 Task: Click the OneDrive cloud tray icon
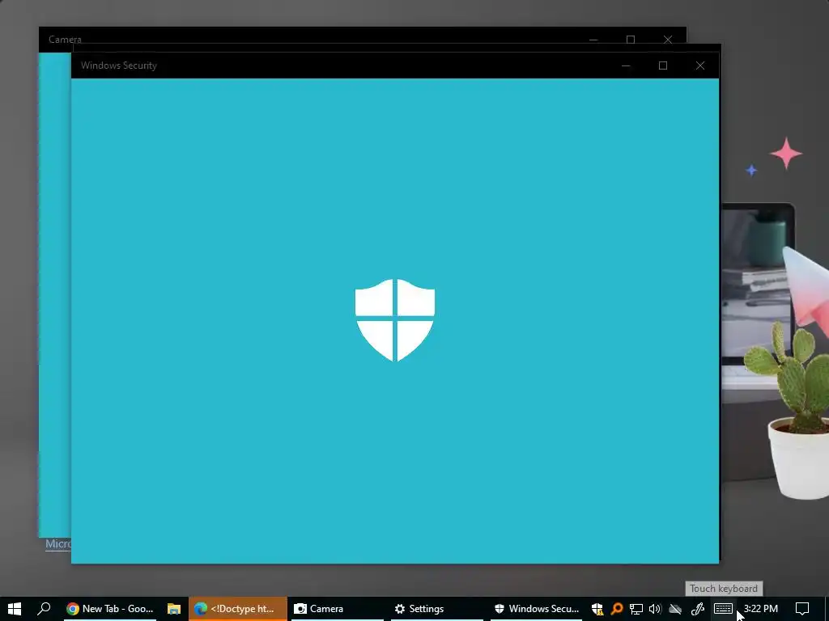[x=675, y=609]
